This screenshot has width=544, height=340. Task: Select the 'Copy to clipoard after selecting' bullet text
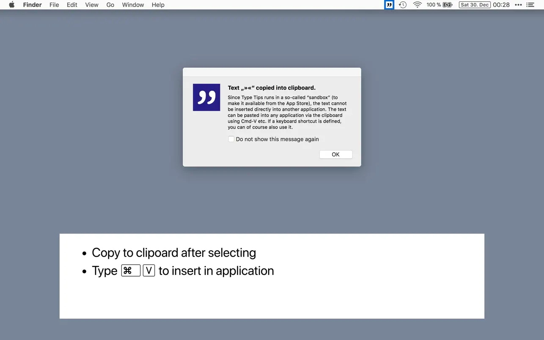click(173, 252)
